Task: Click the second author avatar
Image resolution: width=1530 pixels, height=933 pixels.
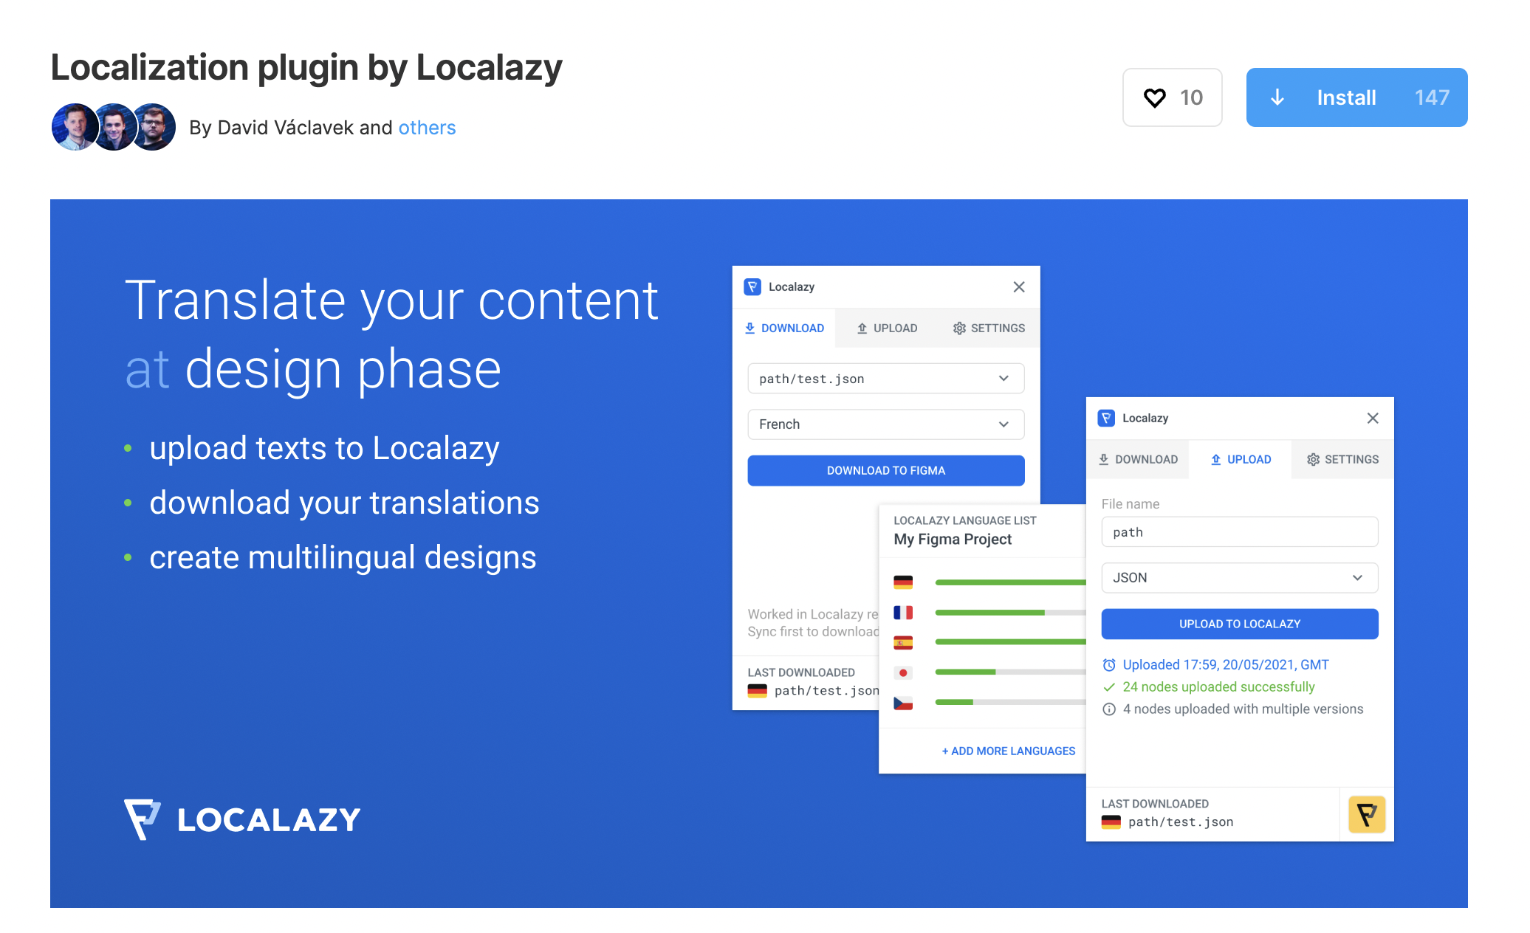Action: pyautogui.click(x=114, y=127)
